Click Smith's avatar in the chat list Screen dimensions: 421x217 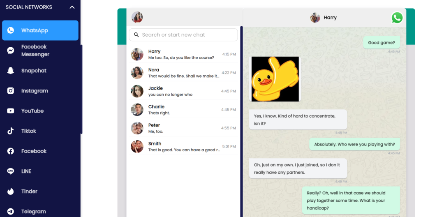(x=137, y=147)
